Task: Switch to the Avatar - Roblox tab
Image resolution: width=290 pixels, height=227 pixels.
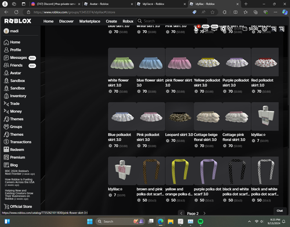Action: pos(108,4)
